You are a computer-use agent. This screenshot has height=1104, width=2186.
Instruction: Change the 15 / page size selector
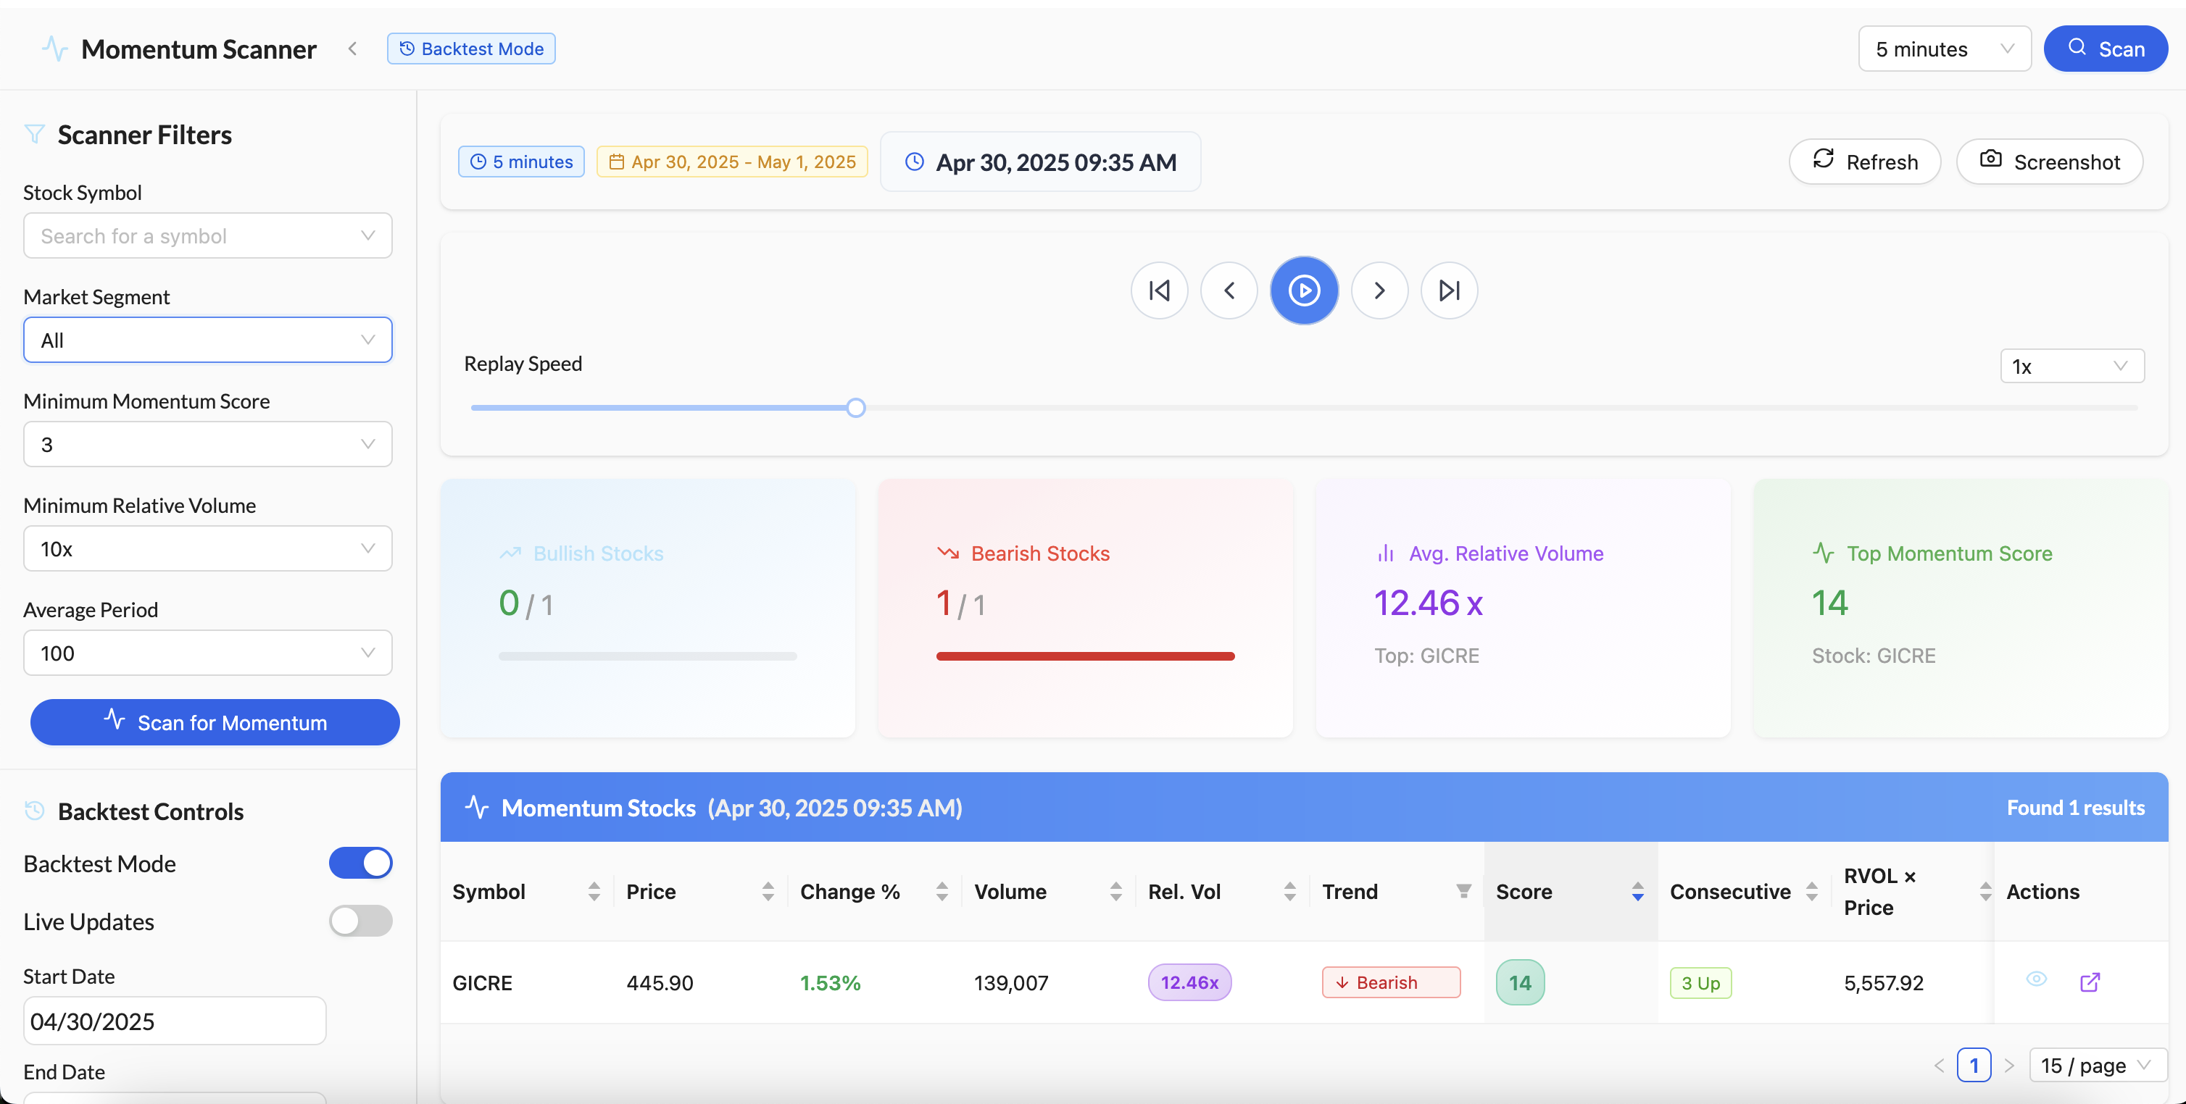2098,1065
